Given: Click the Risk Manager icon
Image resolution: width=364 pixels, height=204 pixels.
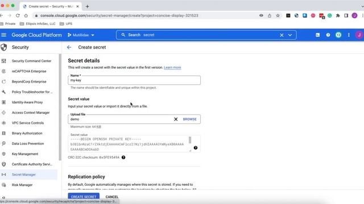Looking at the screenshot, I should point(4,185).
